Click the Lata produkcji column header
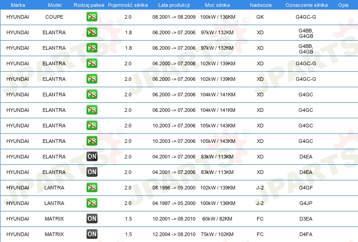This screenshot has height=242, width=358. click(174, 5)
